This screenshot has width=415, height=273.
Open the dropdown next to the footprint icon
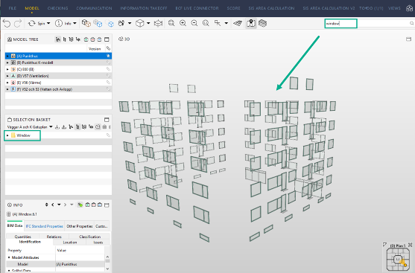(130, 24)
